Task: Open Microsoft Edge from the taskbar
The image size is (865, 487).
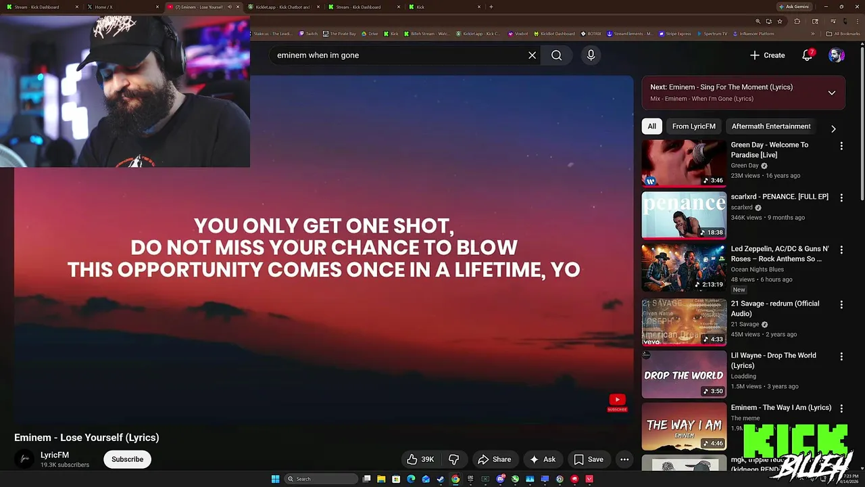Action: pos(411,479)
